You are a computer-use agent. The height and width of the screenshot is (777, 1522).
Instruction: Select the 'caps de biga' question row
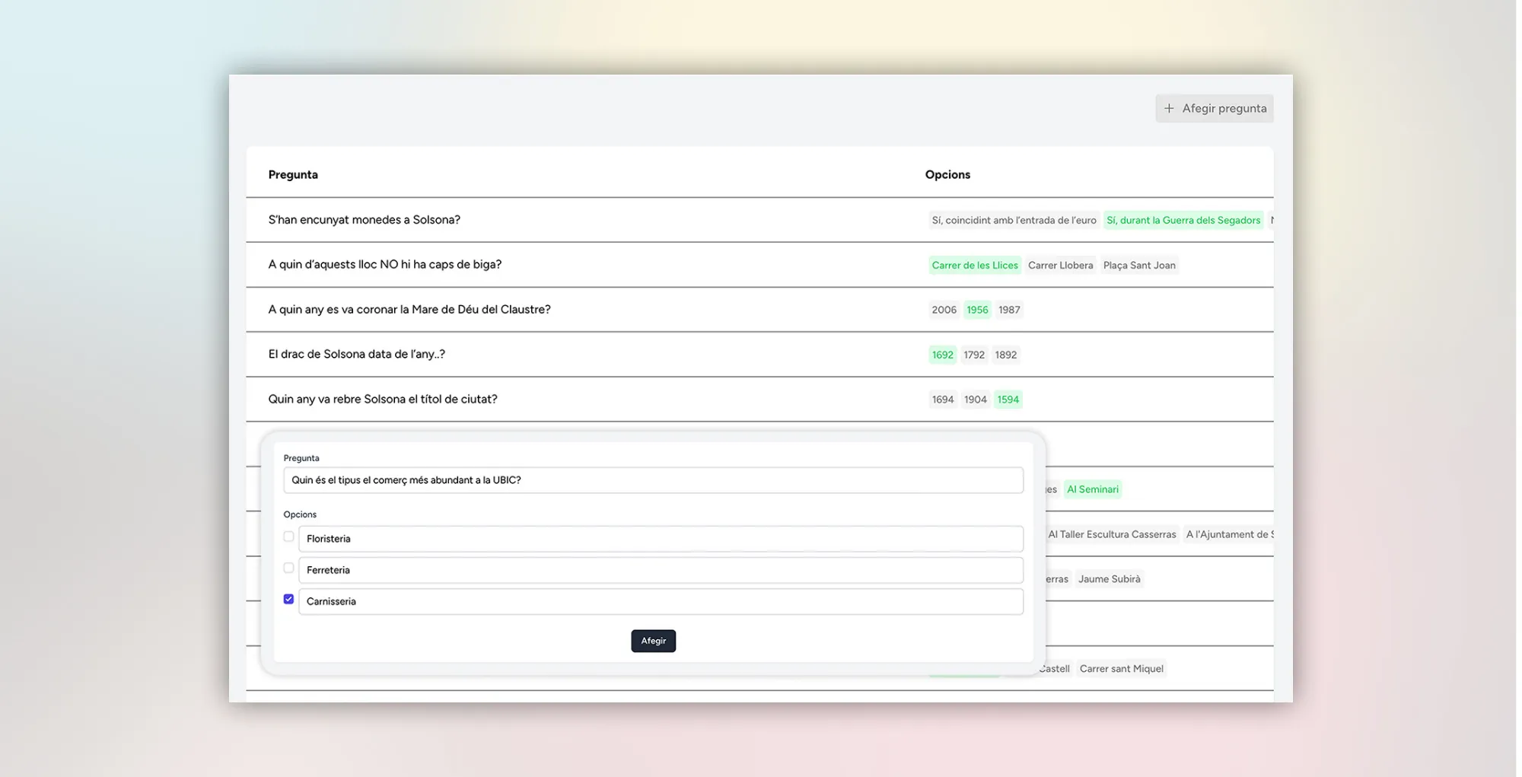759,265
